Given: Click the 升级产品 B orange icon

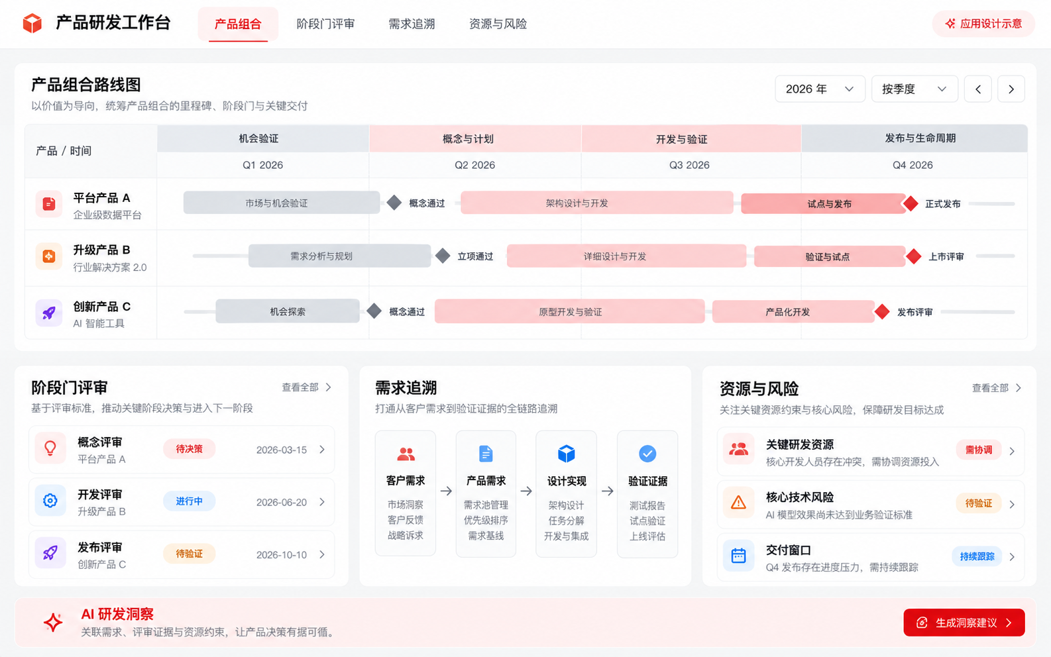Looking at the screenshot, I should (x=49, y=256).
